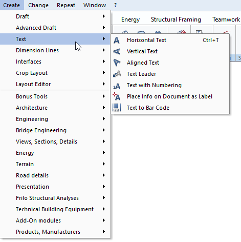The image size is (241, 242).
Task: Open the Window menu
Action: pos(95,5)
